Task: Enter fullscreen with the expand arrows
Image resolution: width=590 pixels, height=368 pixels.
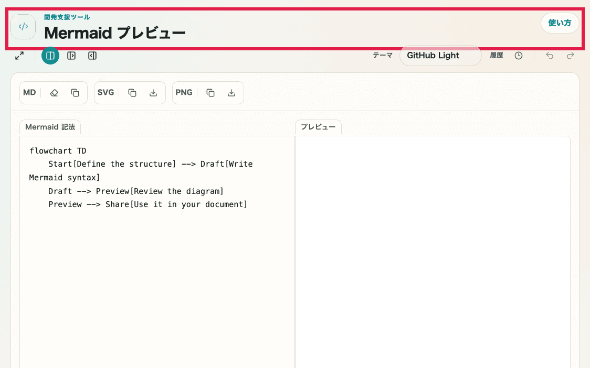Action: click(x=19, y=56)
